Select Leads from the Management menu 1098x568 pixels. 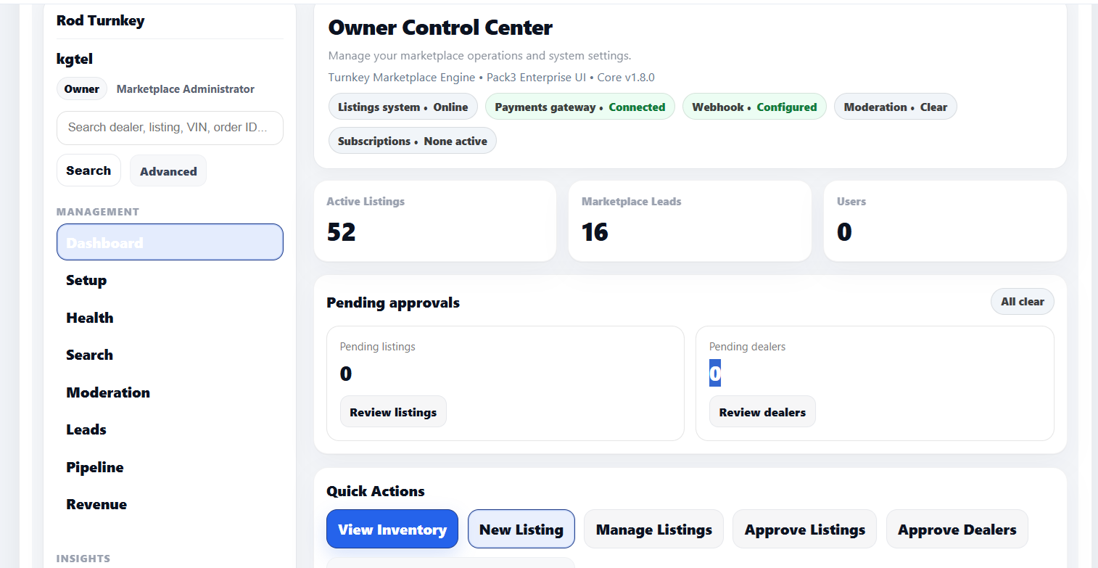coord(86,429)
